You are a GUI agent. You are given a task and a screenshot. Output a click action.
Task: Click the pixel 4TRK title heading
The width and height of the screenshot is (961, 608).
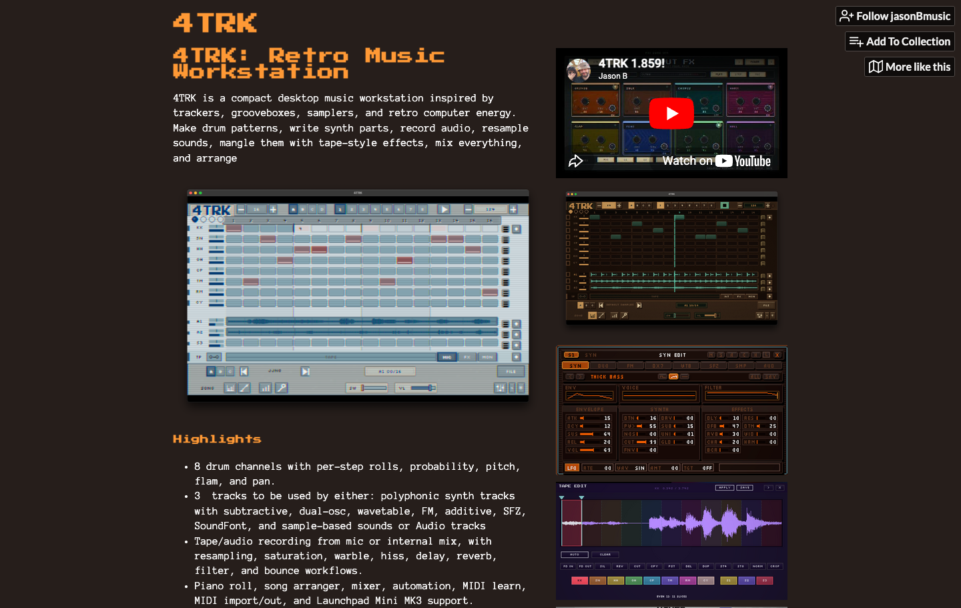click(x=215, y=23)
